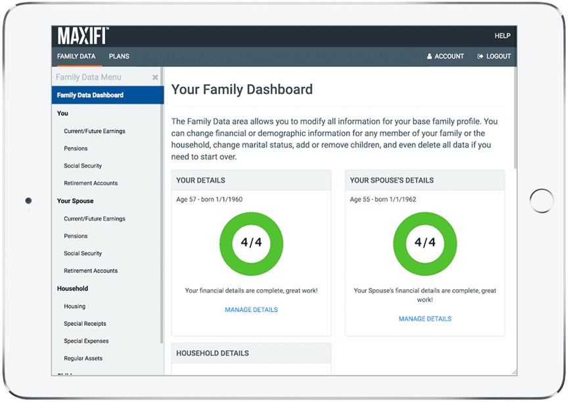The image size is (569, 402).
Task: Click 'Your financial details are complete' message
Action: [x=251, y=290]
